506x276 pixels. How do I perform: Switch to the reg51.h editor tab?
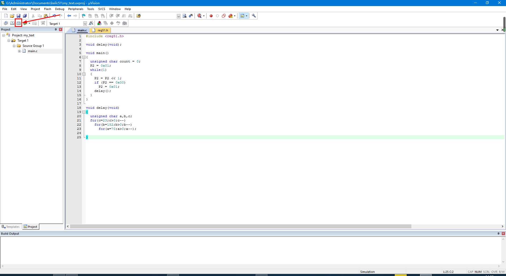pos(100,30)
